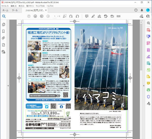The width and height of the screenshot is (152, 139).
Task: Open the document page panel icon
Action: point(3,45)
